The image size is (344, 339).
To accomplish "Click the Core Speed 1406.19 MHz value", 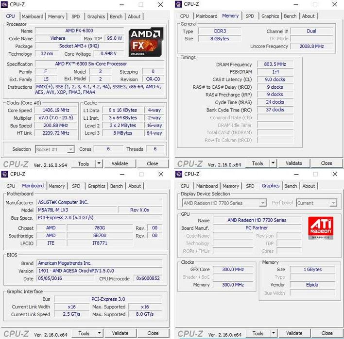I will [56, 110].
